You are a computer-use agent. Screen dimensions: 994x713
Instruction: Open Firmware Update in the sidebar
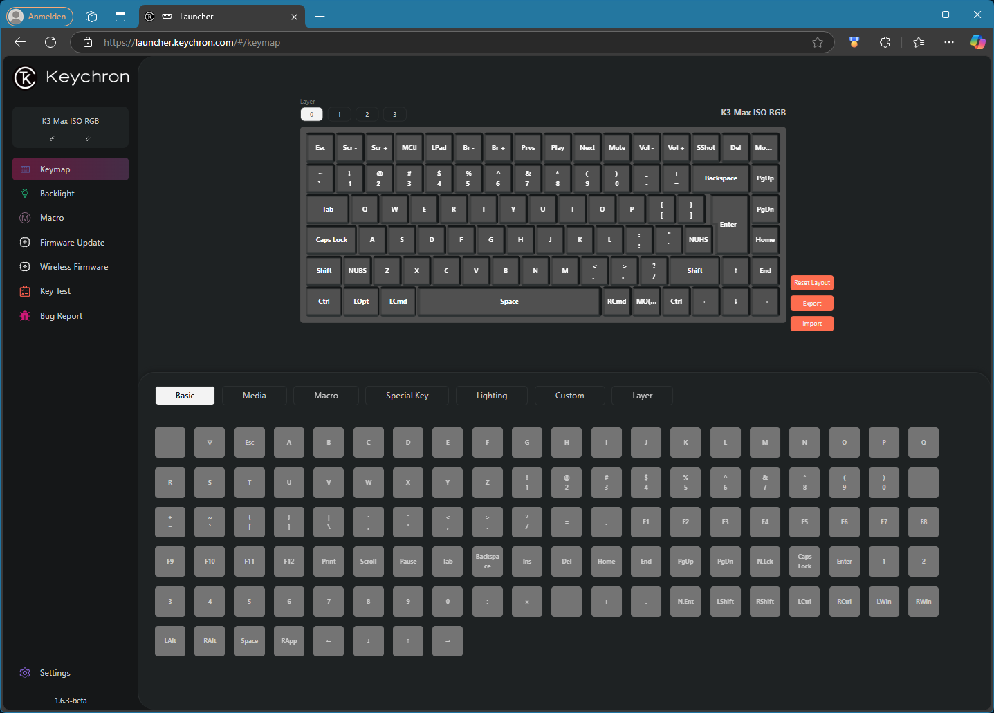pos(71,243)
